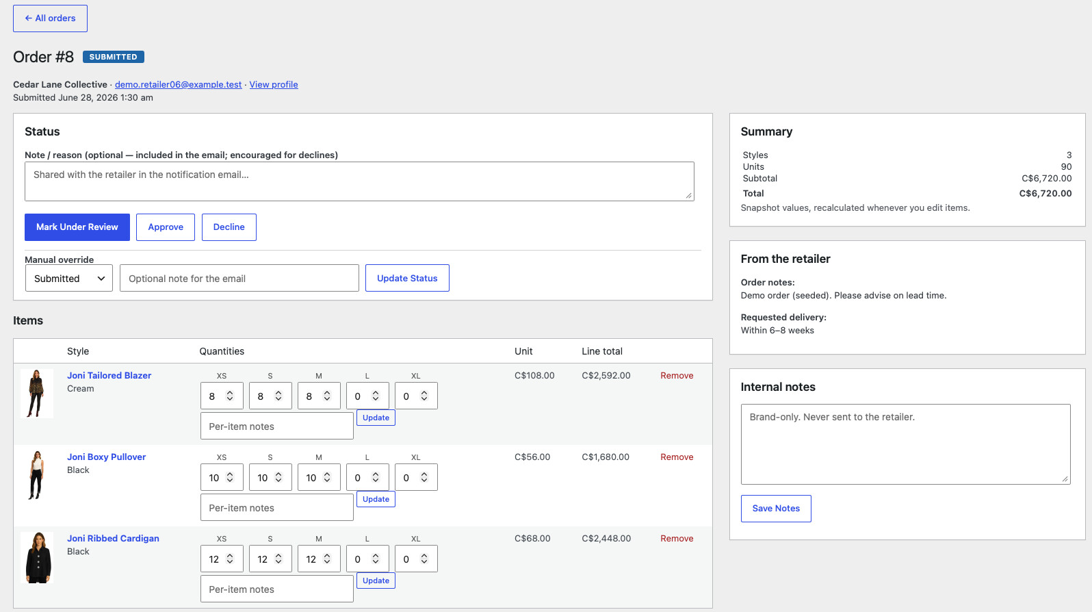Save the internal notes
This screenshot has width=1092, height=612.
coord(776,509)
